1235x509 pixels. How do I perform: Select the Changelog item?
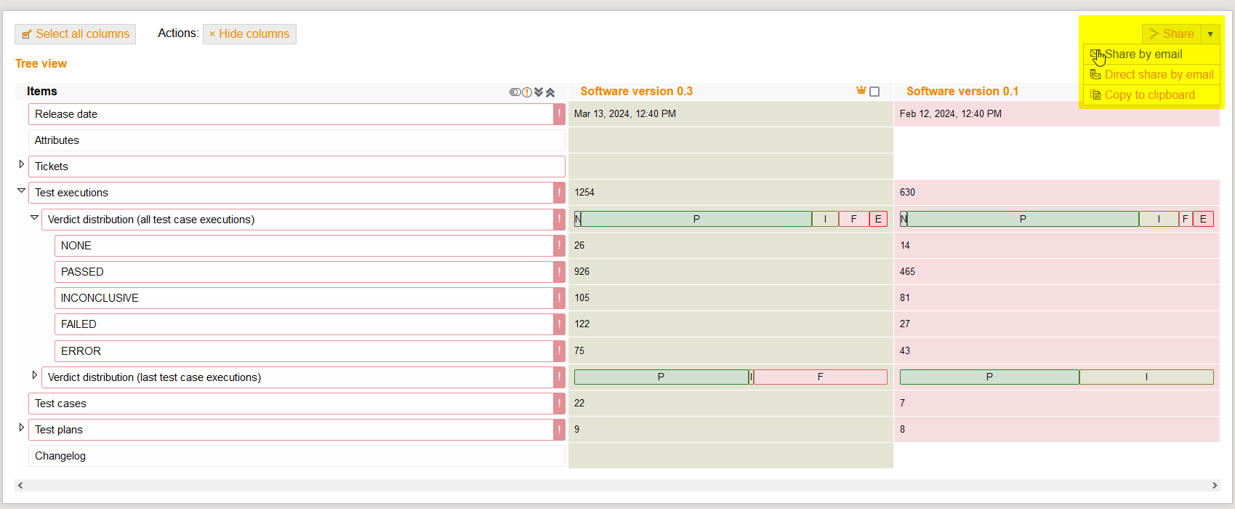coord(297,456)
